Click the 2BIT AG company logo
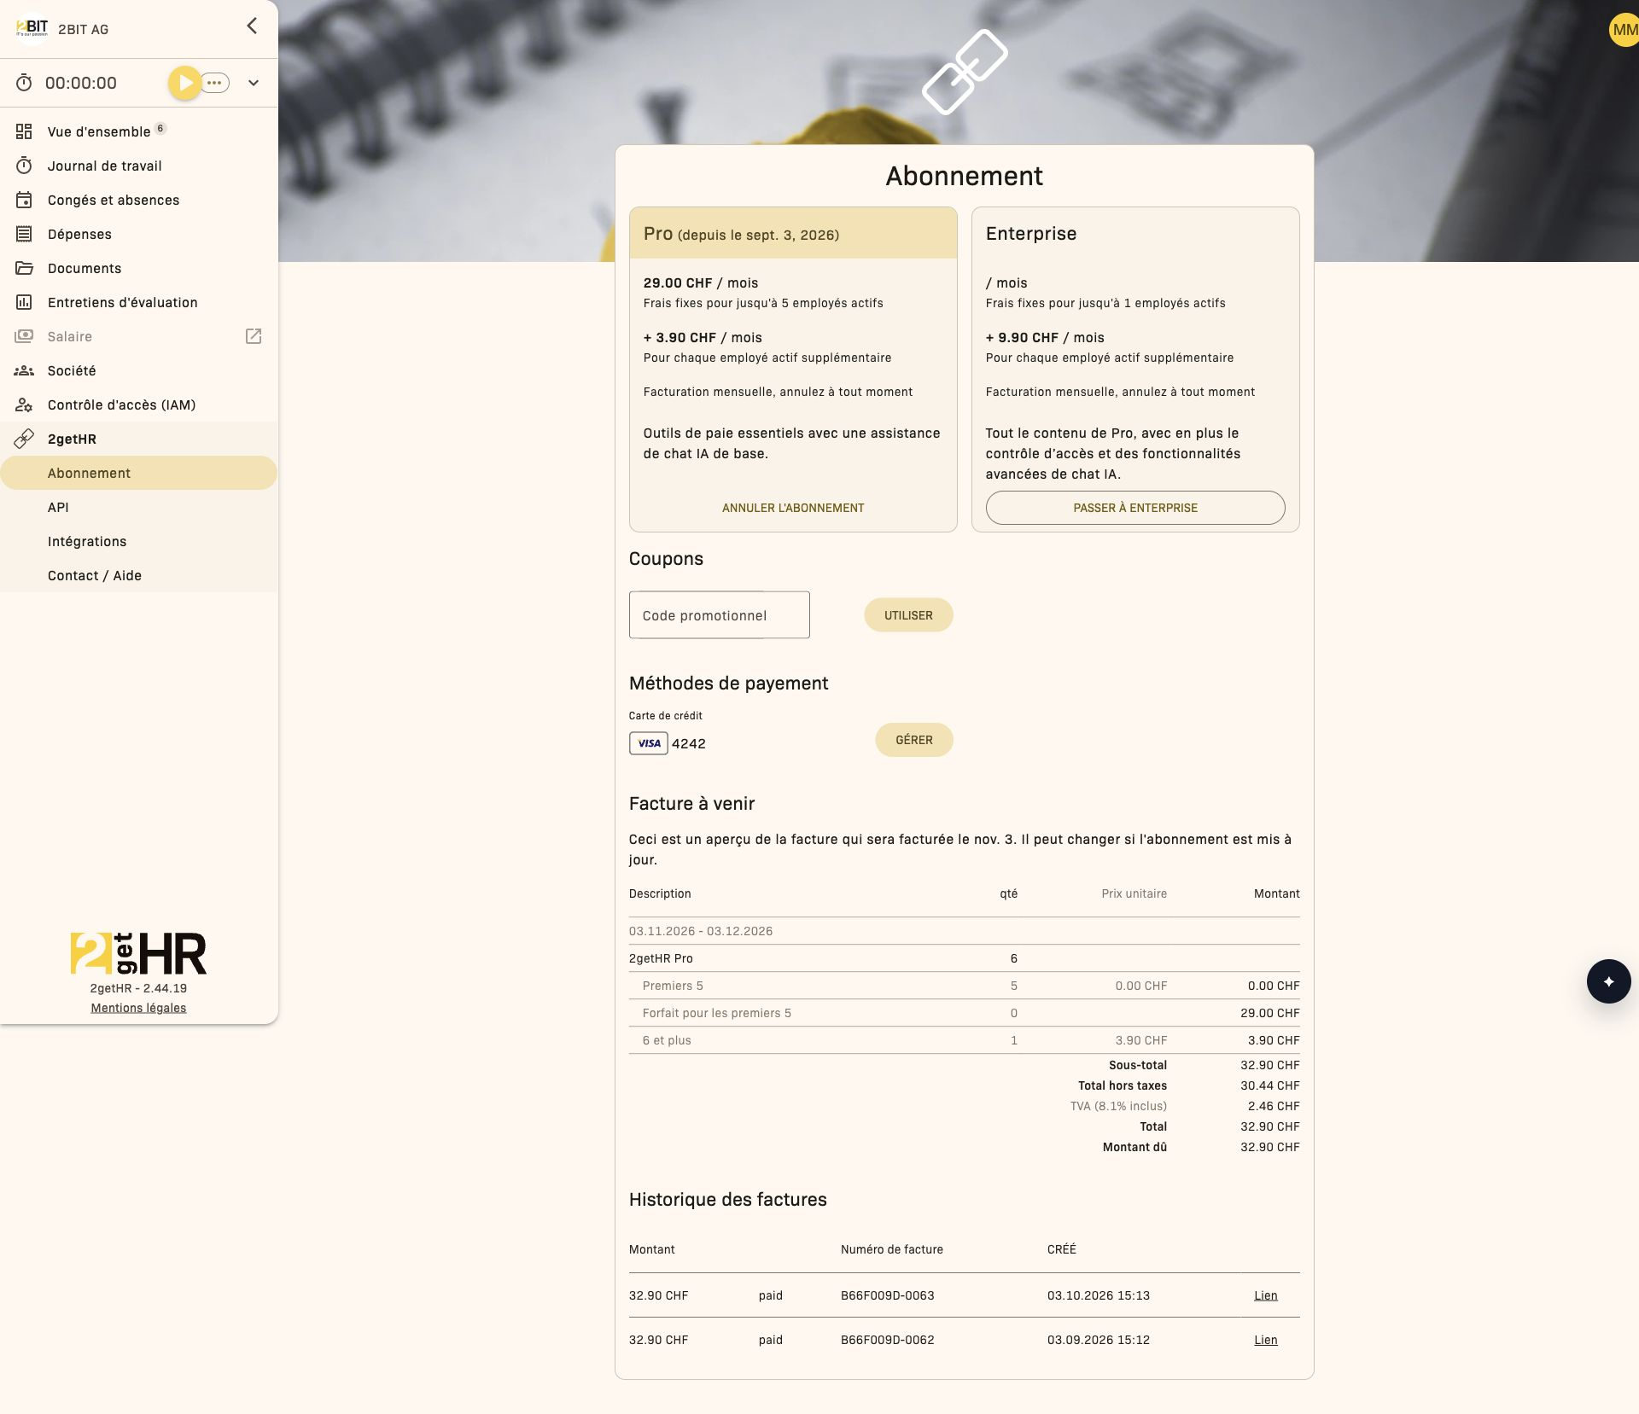Image resolution: width=1639 pixels, height=1414 pixels. 32,28
